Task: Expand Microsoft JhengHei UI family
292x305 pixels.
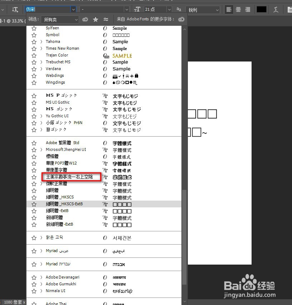Action: 41,150
